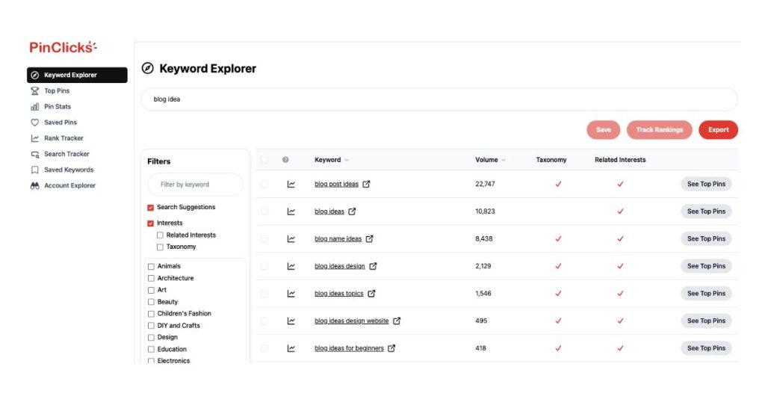Navigate to Account Explorer

69,185
